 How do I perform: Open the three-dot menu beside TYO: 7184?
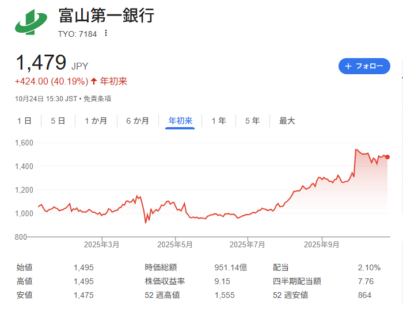click(105, 33)
